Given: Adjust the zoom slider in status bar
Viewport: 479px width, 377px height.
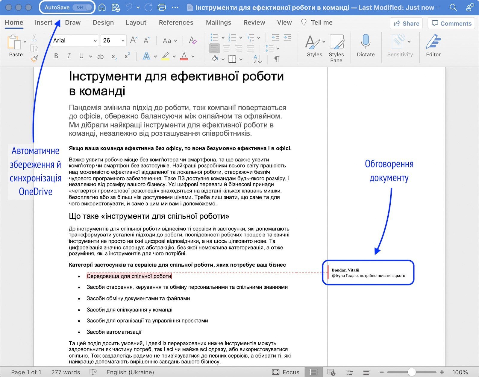Looking at the screenshot, I should coord(412,372).
